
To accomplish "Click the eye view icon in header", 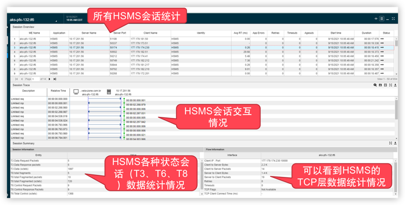I will [376, 19].
